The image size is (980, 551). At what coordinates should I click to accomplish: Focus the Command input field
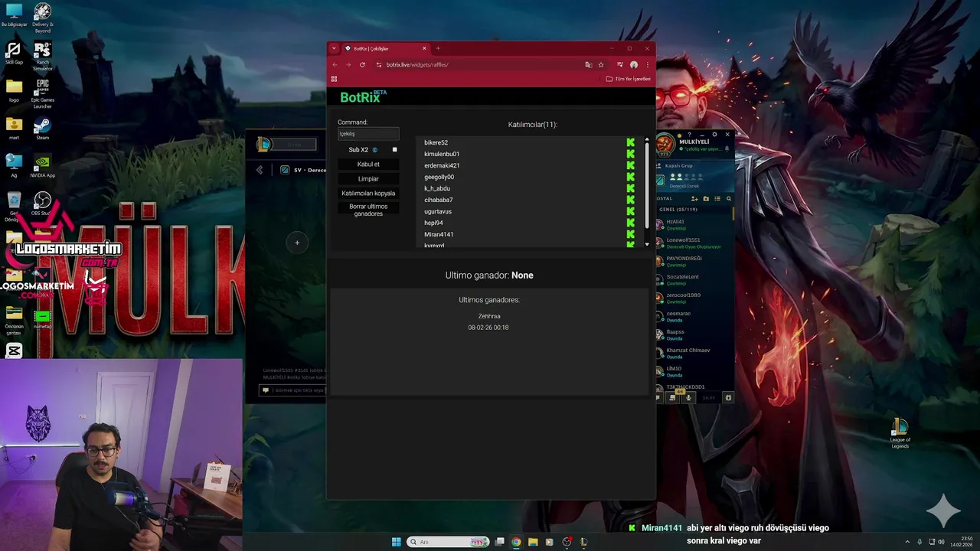[x=368, y=134]
